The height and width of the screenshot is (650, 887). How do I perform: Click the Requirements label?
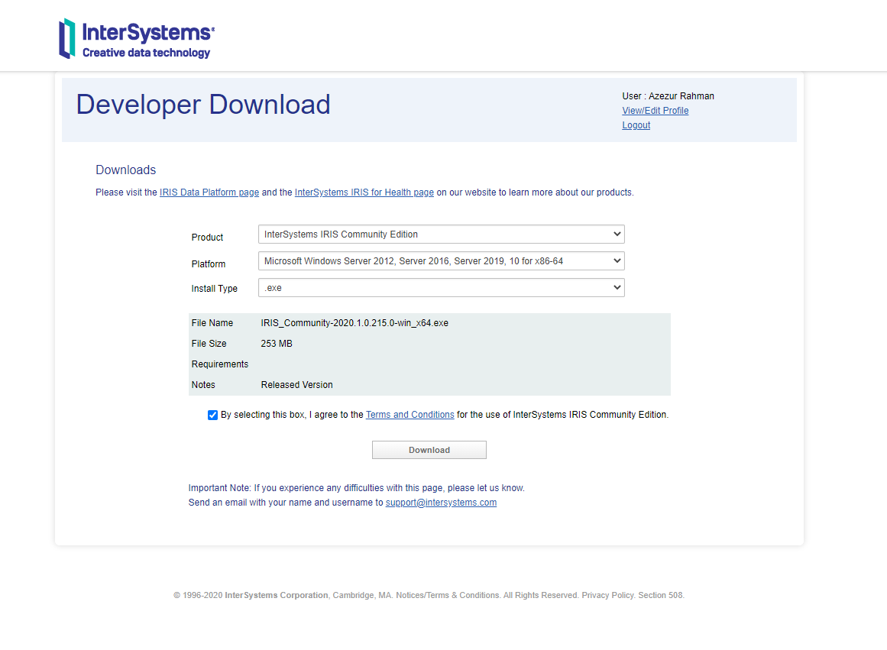pos(219,364)
